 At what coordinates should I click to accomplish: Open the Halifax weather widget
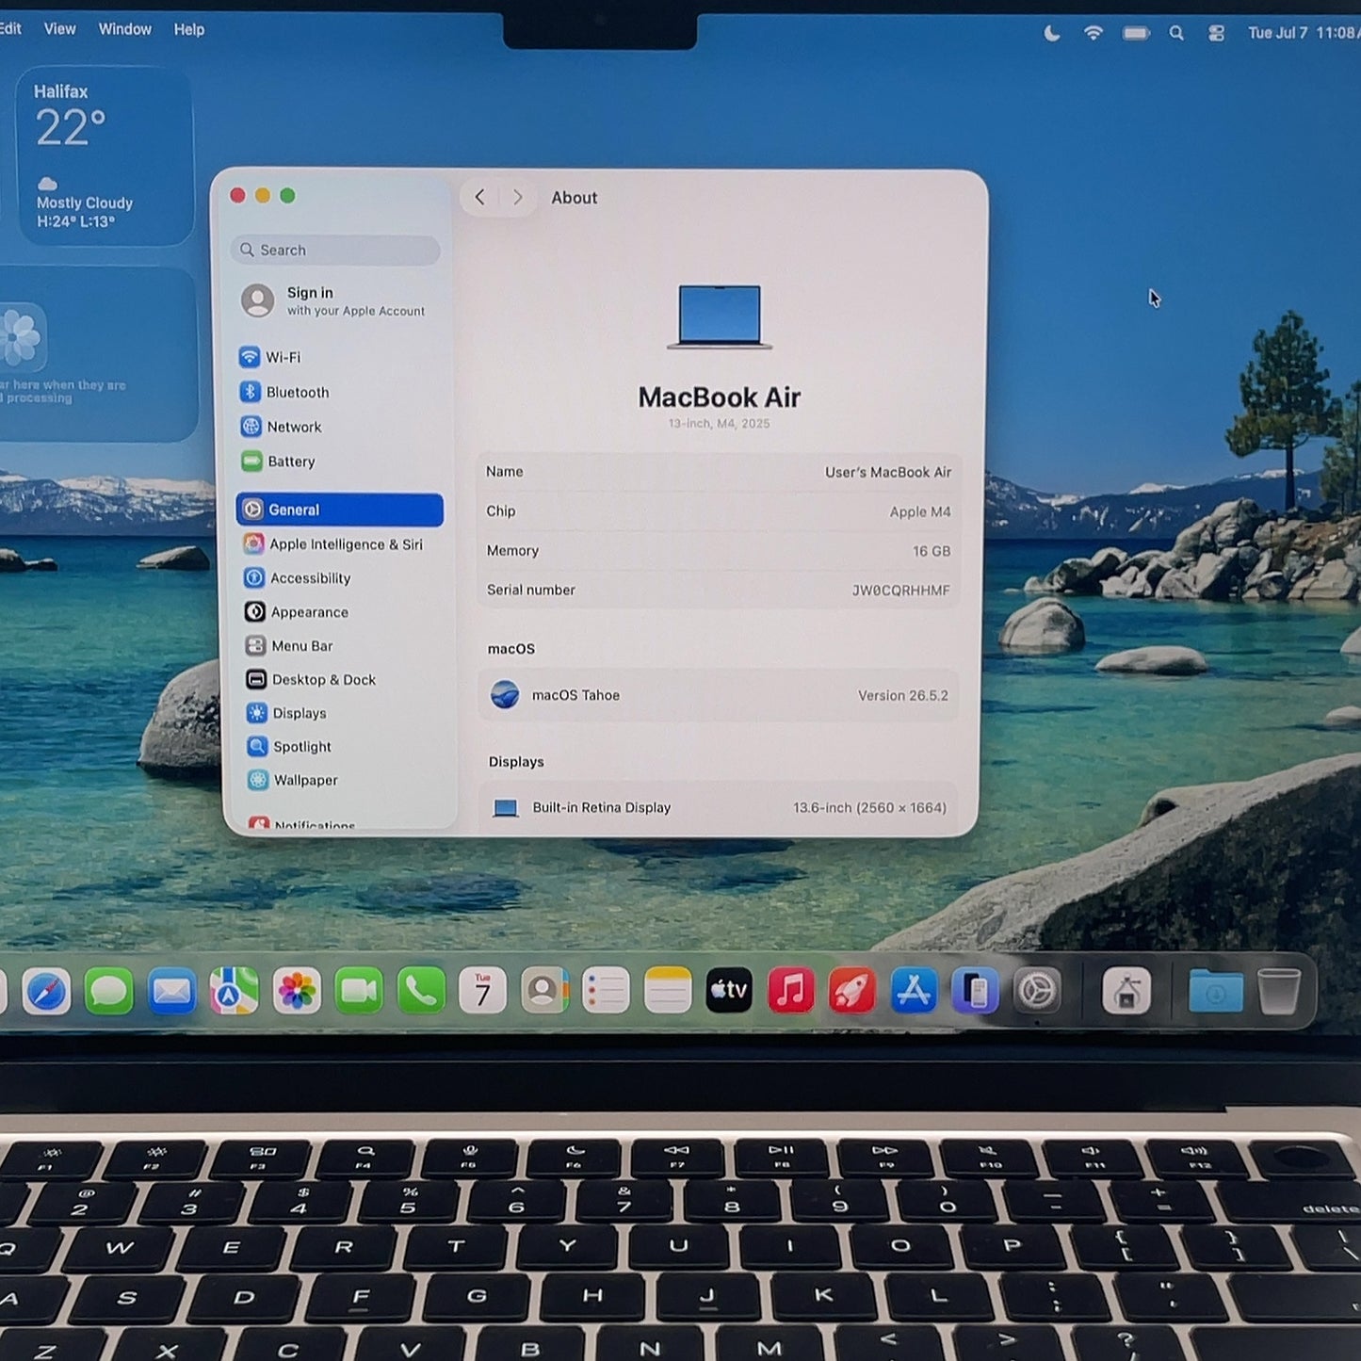[x=105, y=155]
